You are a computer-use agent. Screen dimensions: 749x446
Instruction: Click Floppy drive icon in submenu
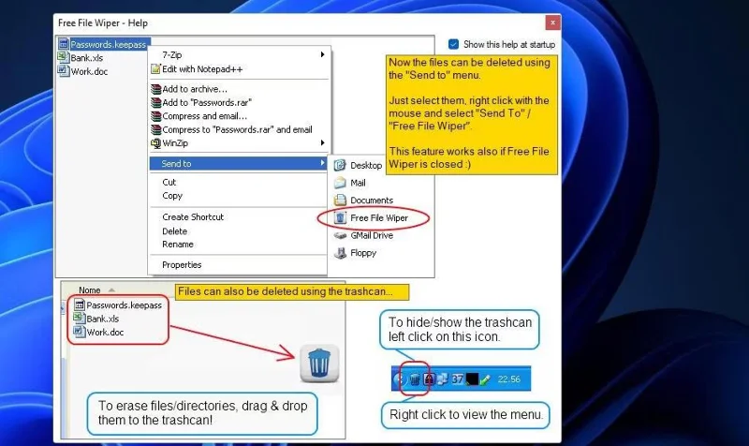(x=340, y=253)
